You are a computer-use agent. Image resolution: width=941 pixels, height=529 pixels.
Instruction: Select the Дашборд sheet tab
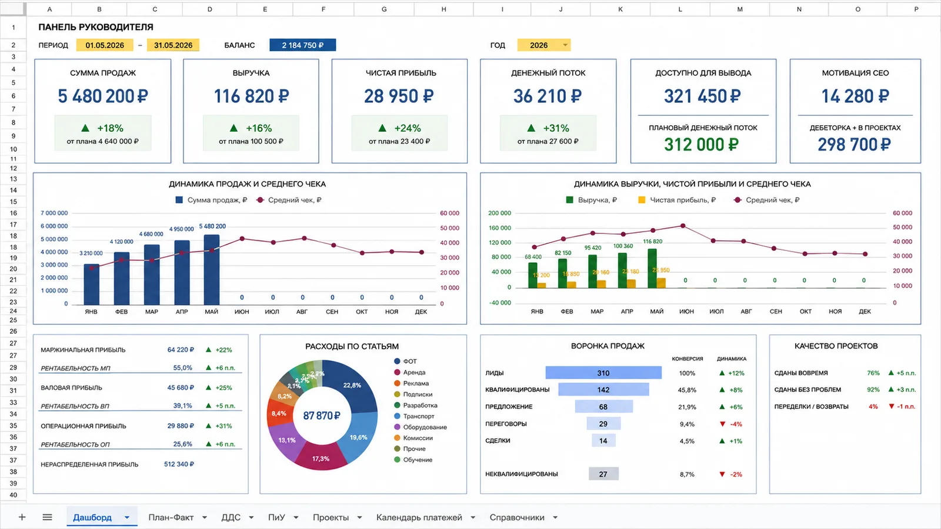(x=92, y=517)
